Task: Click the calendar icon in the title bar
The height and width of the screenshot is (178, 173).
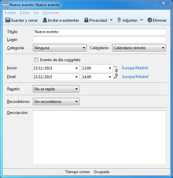Action: point(5,5)
